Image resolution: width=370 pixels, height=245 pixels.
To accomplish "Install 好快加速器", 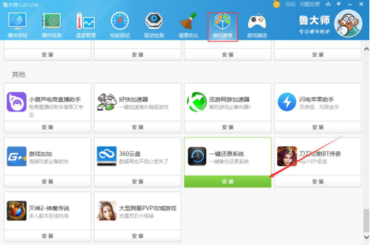I will point(138,128).
